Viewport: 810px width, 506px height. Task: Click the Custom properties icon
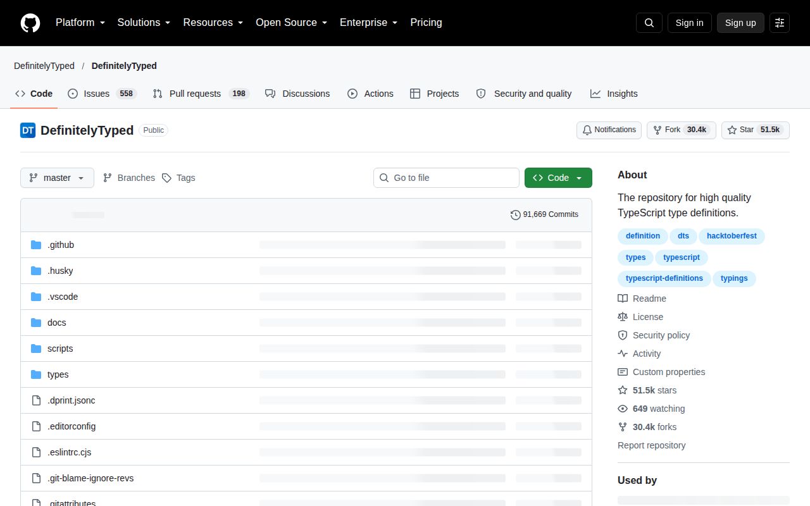623,372
